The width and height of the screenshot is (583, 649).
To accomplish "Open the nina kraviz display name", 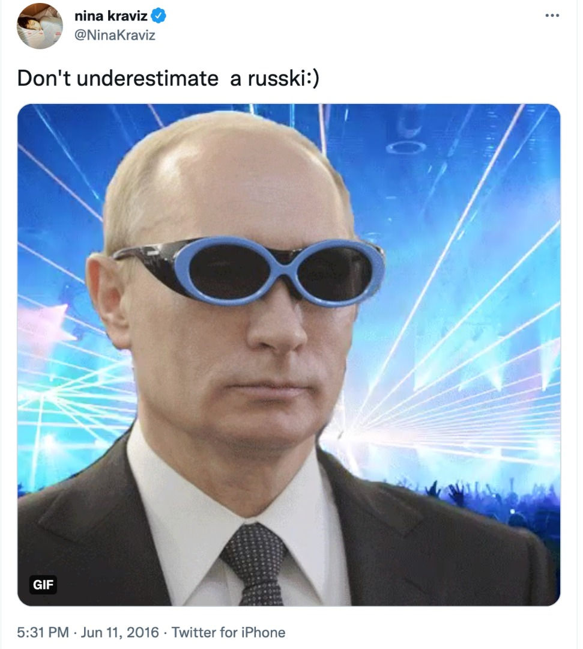I will coord(111,16).
